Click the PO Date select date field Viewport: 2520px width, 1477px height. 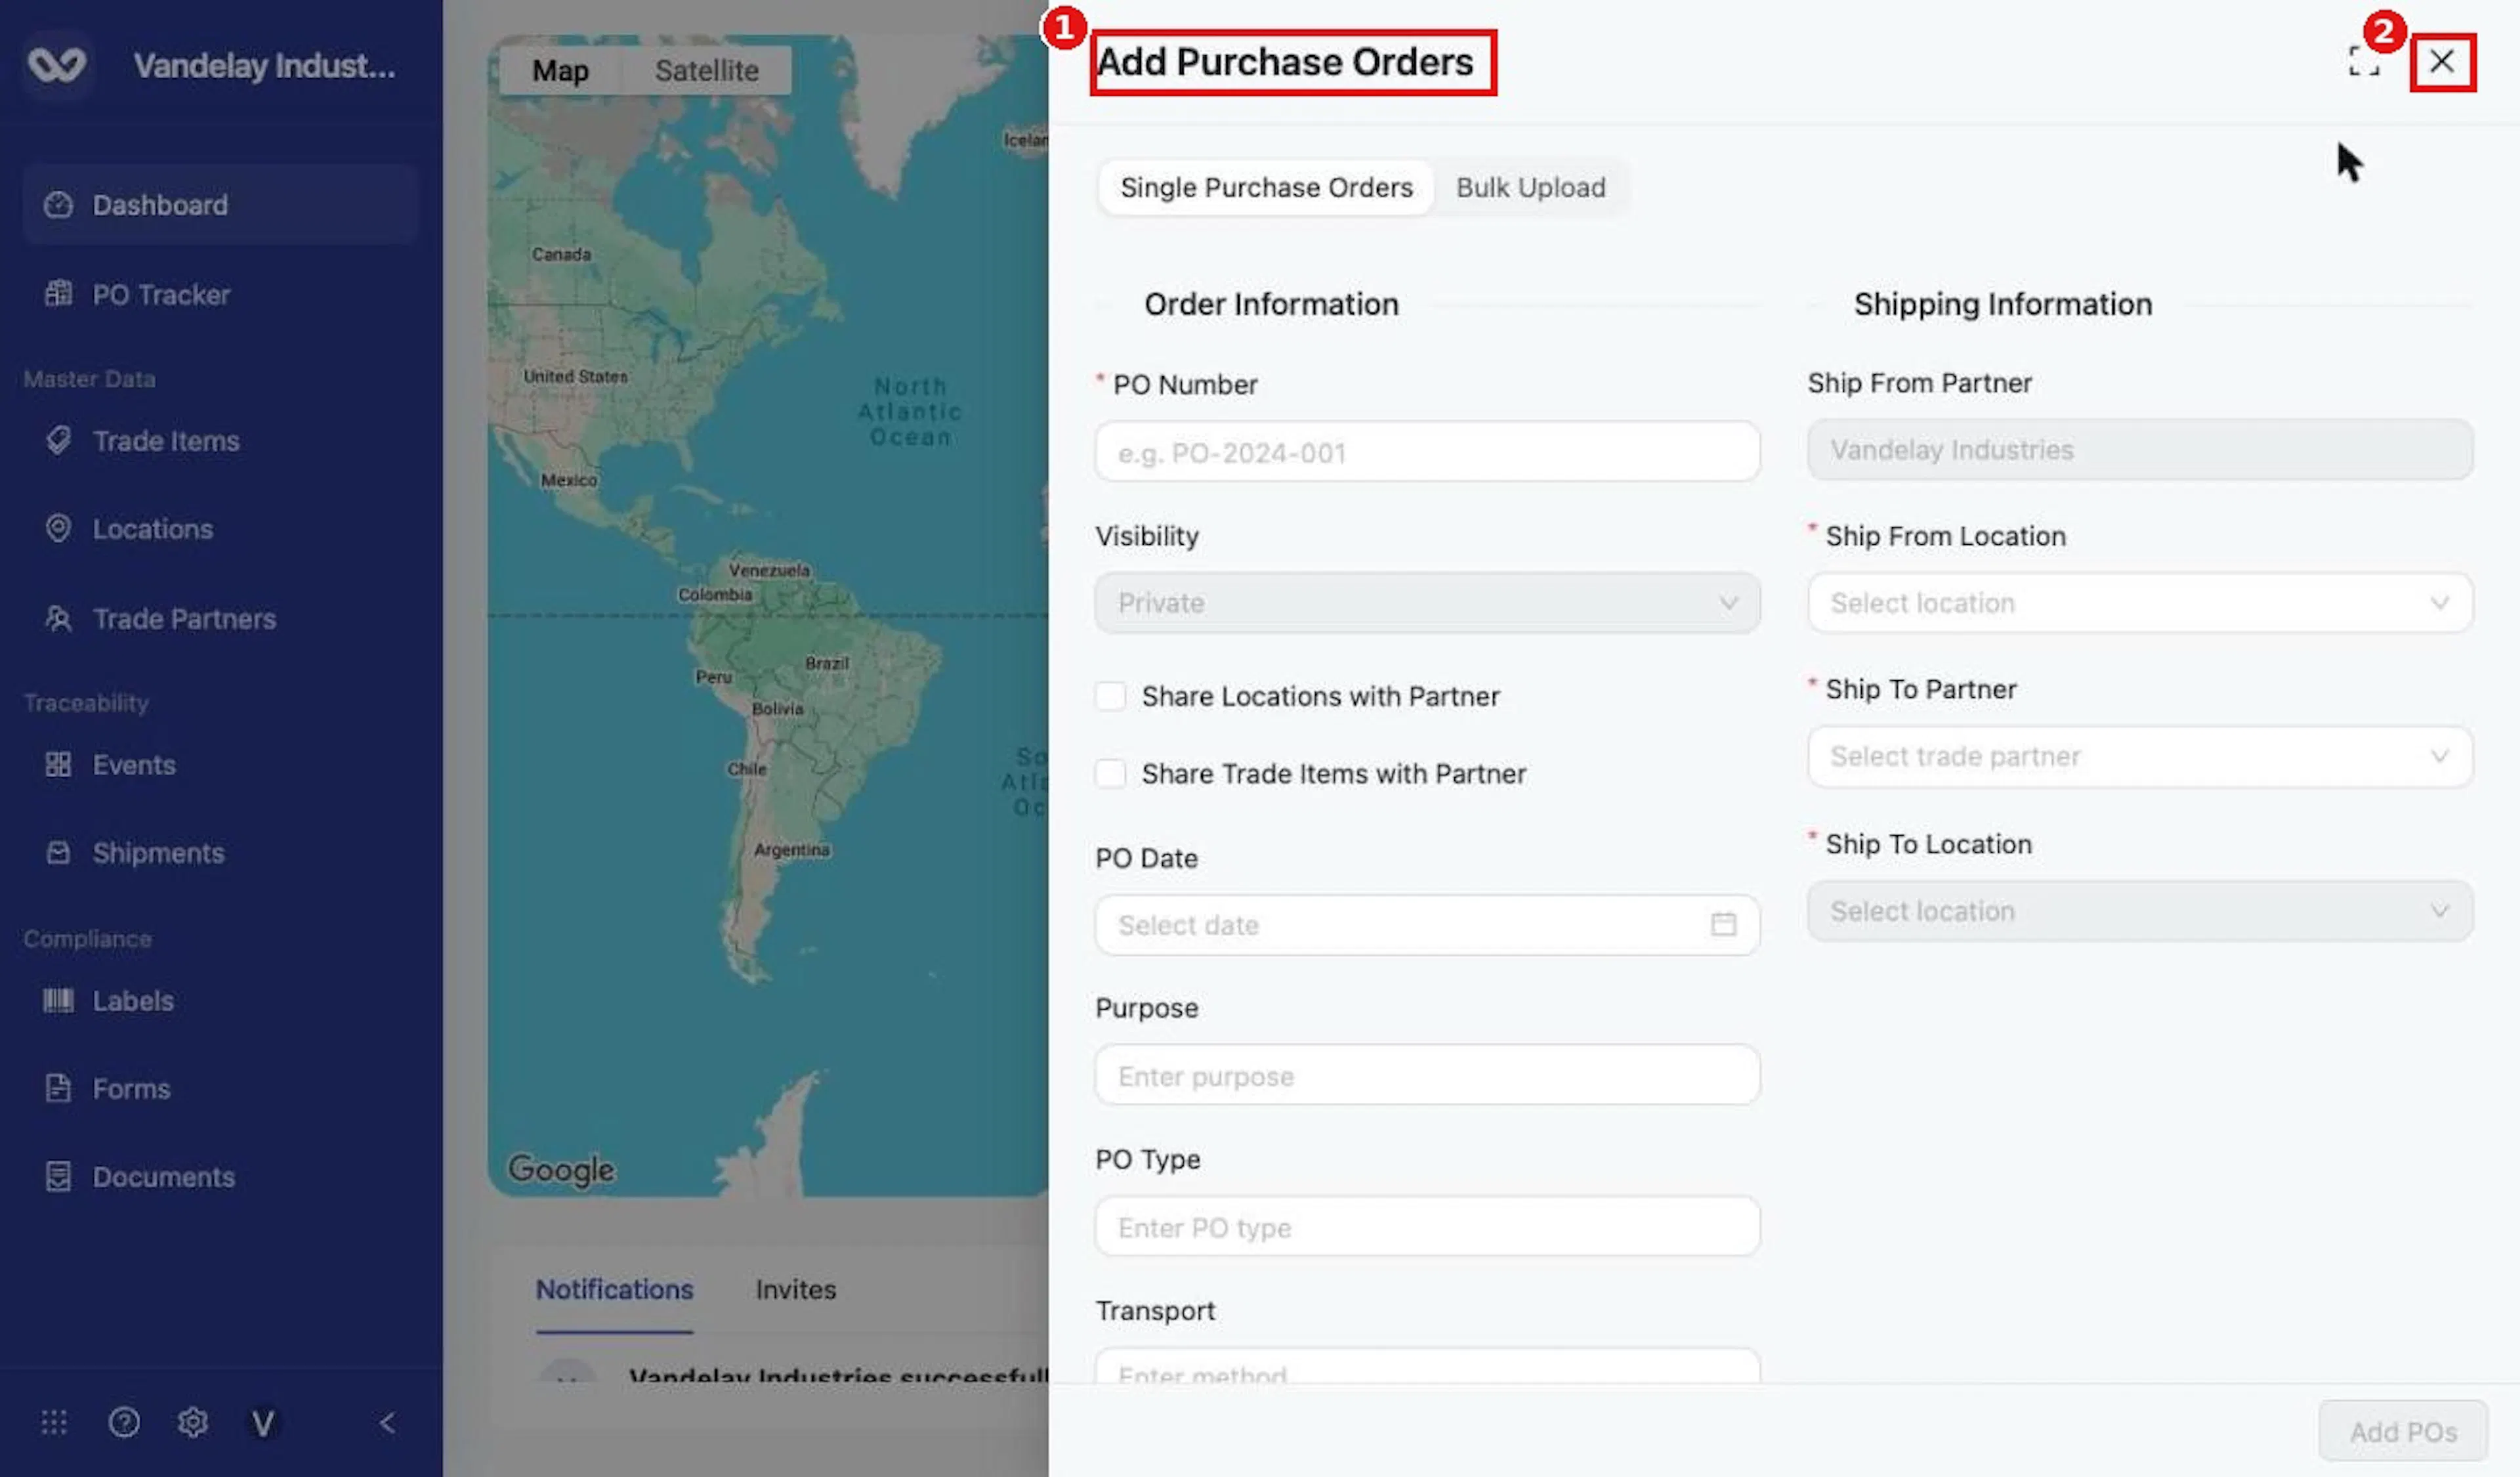click(1427, 925)
